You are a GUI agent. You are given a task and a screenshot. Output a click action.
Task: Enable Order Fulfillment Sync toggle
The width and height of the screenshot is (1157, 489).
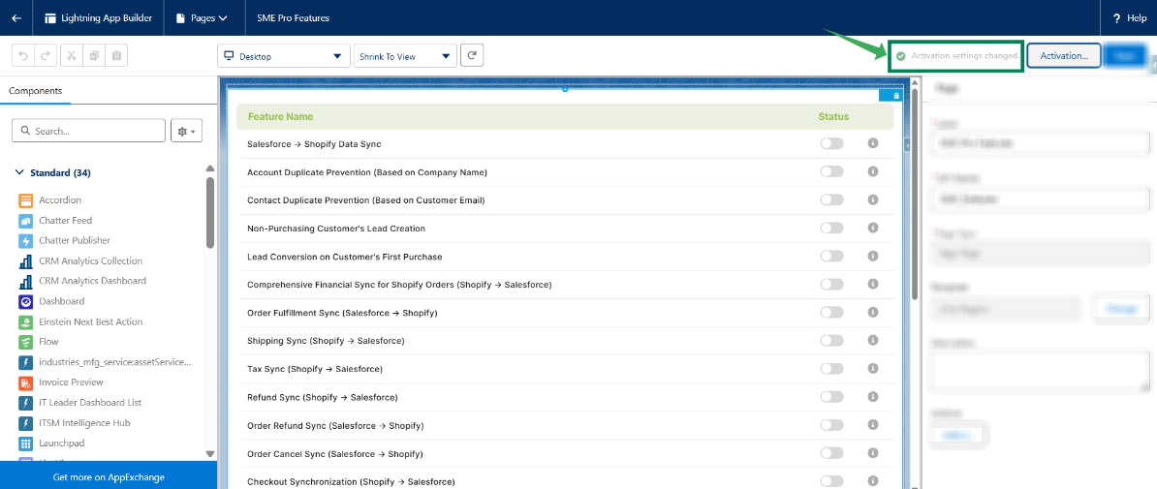tap(831, 313)
